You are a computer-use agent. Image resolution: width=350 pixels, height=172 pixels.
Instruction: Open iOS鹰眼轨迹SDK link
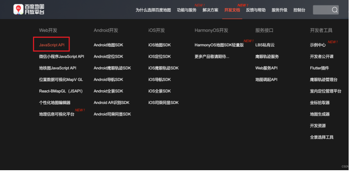click(x=163, y=68)
